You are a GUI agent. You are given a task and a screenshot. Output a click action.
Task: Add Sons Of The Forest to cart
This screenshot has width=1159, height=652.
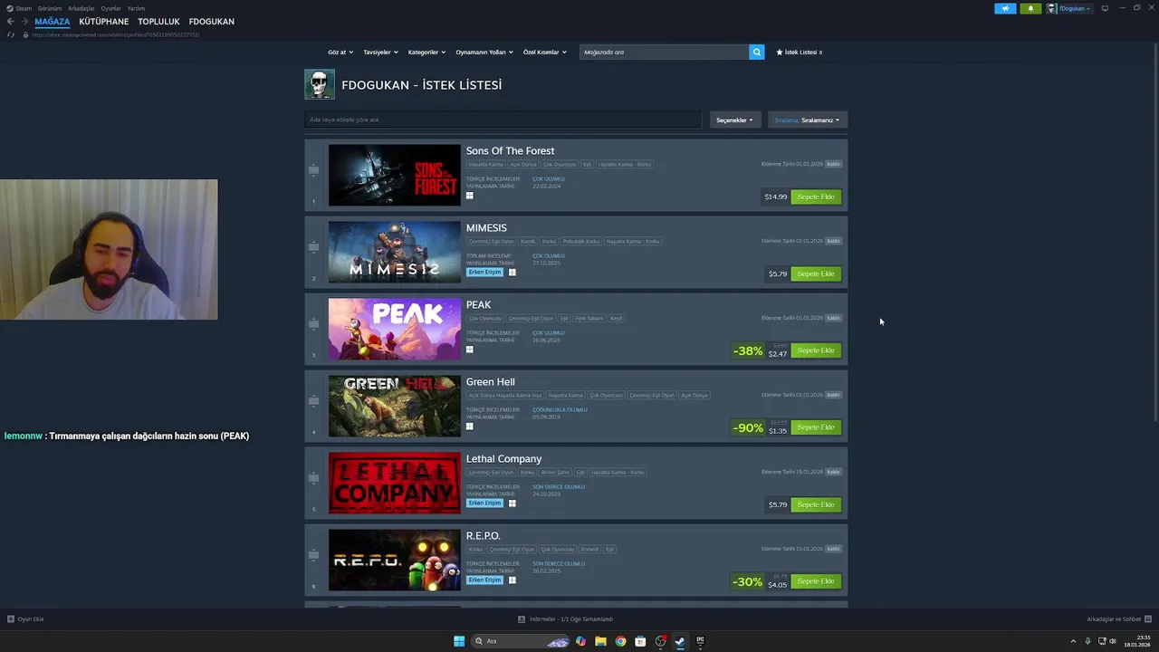click(816, 197)
